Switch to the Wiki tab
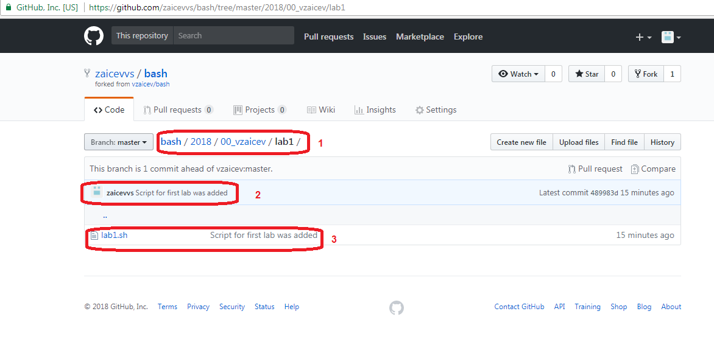The width and height of the screenshot is (714, 356). 321,110
